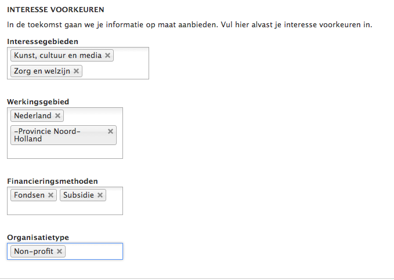The height and width of the screenshot is (280, 394).
Task: Remove the 'Non-profit' tag
Action: click(59, 251)
